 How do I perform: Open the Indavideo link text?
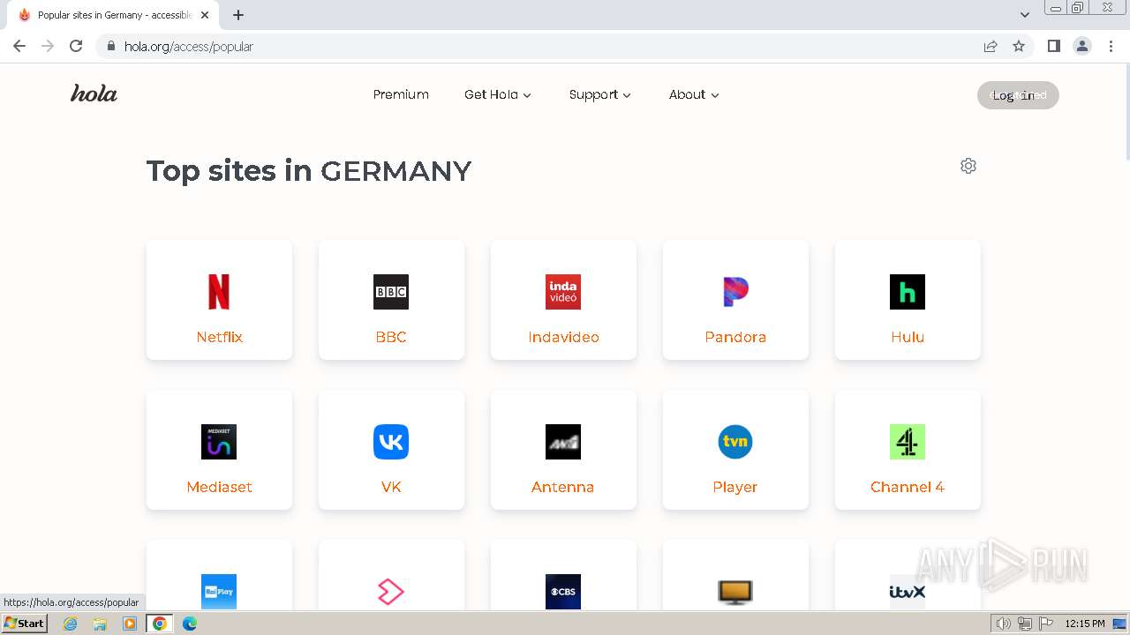click(563, 337)
